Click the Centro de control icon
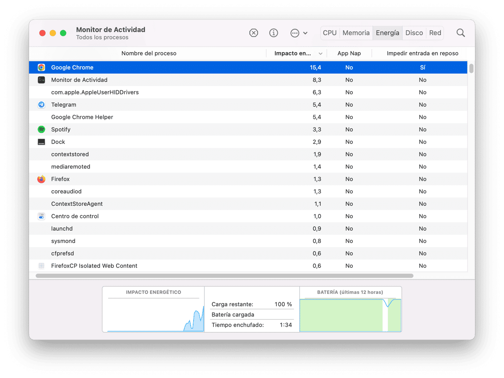Screen dimensions: 504x378 tap(41, 216)
